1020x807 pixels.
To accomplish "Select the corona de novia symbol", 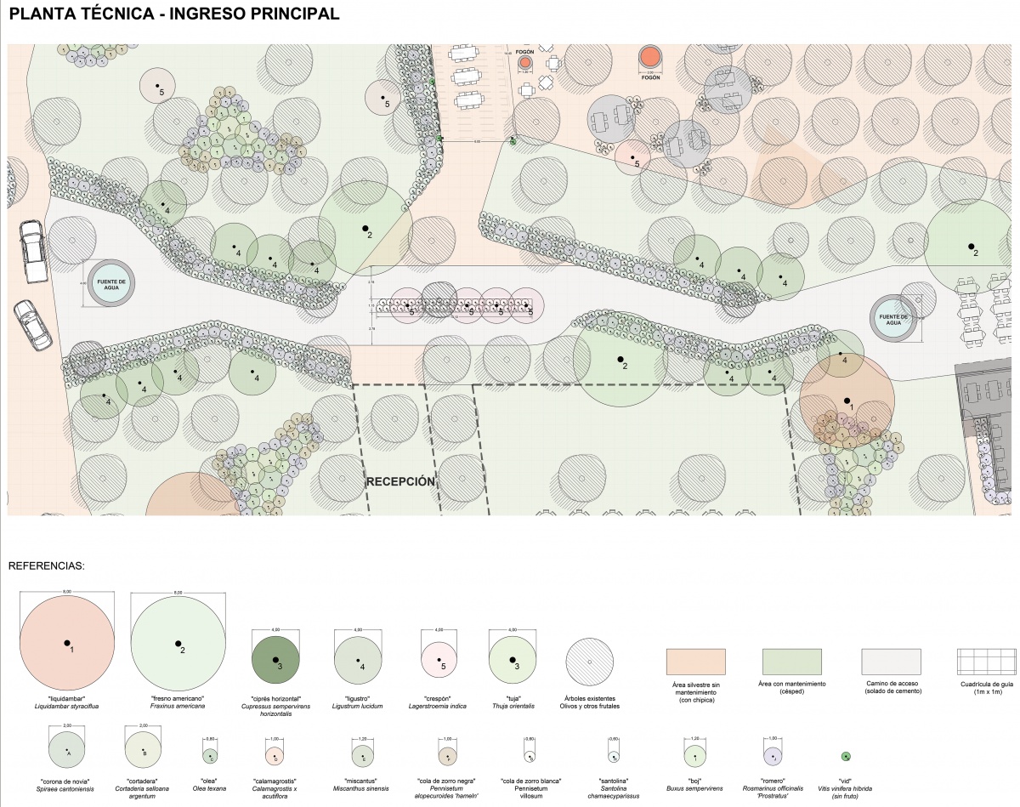I will (67, 752).
